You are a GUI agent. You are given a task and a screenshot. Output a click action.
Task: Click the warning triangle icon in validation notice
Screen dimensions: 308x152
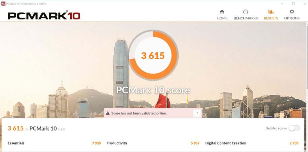click(107, 113)
